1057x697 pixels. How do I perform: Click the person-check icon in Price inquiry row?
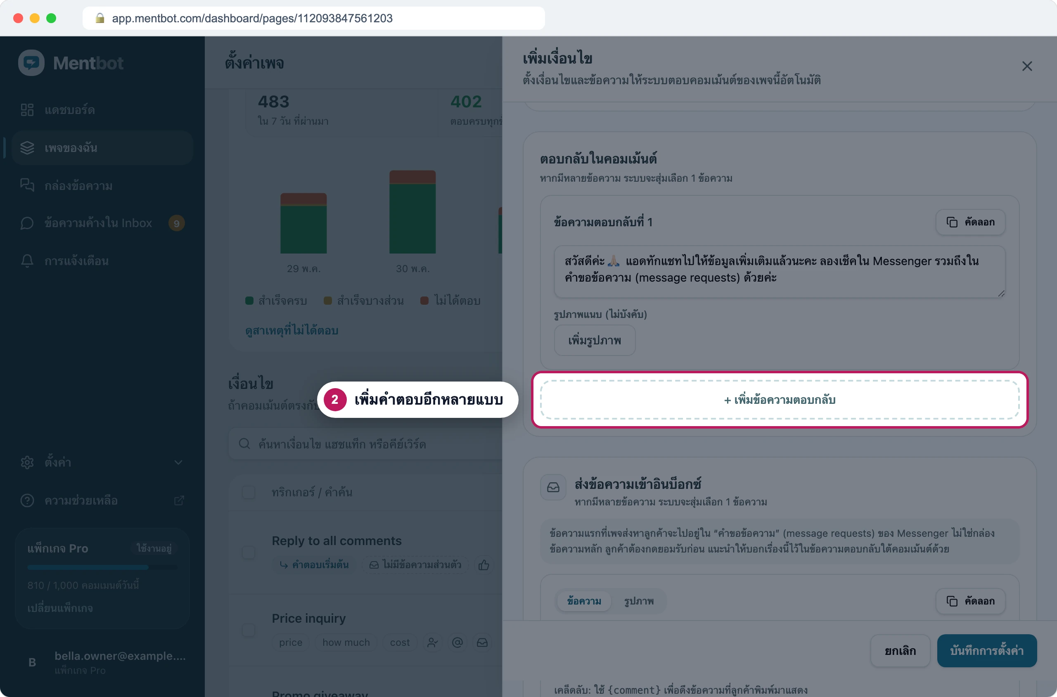(x=432, y=642)
